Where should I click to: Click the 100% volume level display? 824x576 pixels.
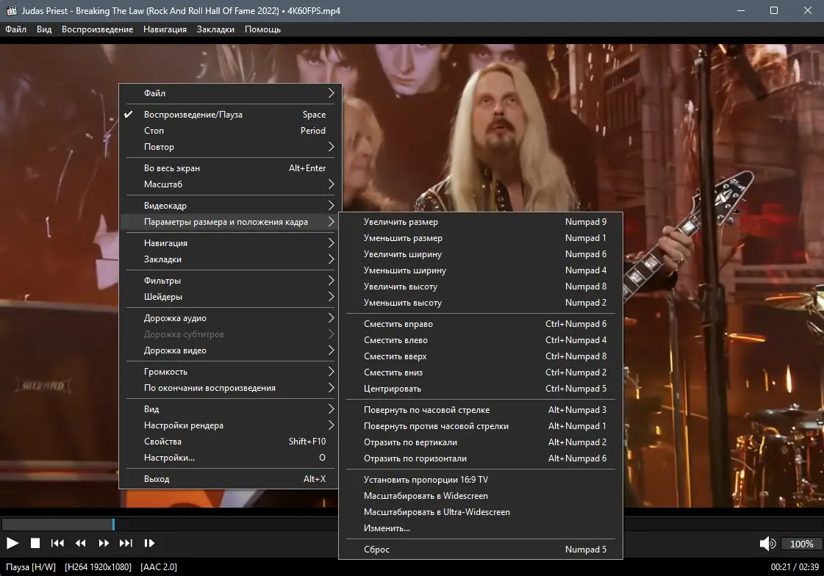coord(801,544)
